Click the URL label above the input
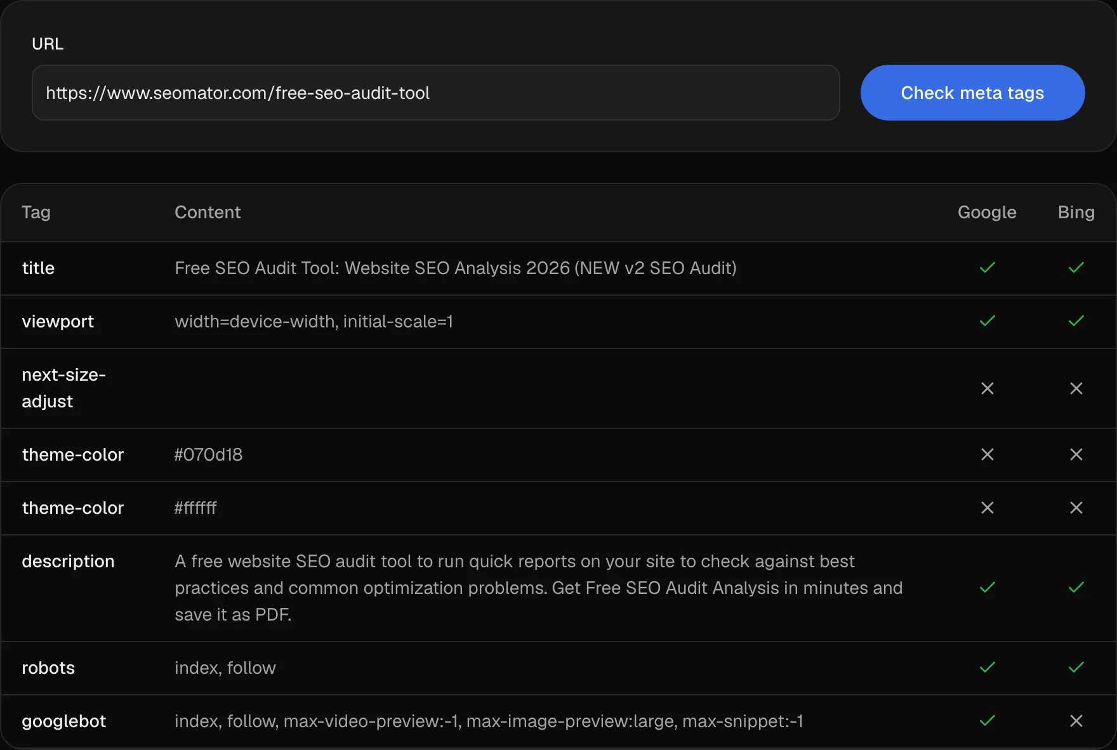 tap(48, 44)
